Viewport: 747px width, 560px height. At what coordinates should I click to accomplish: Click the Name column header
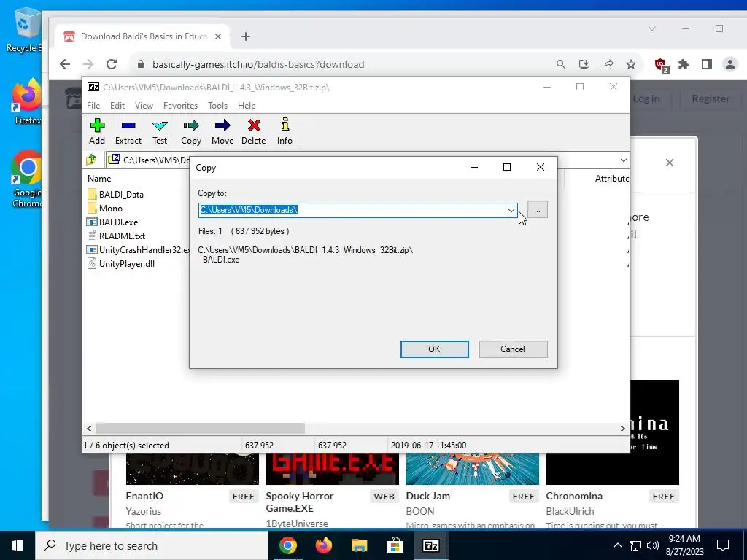pyautogui.click(x=99, y=178)
